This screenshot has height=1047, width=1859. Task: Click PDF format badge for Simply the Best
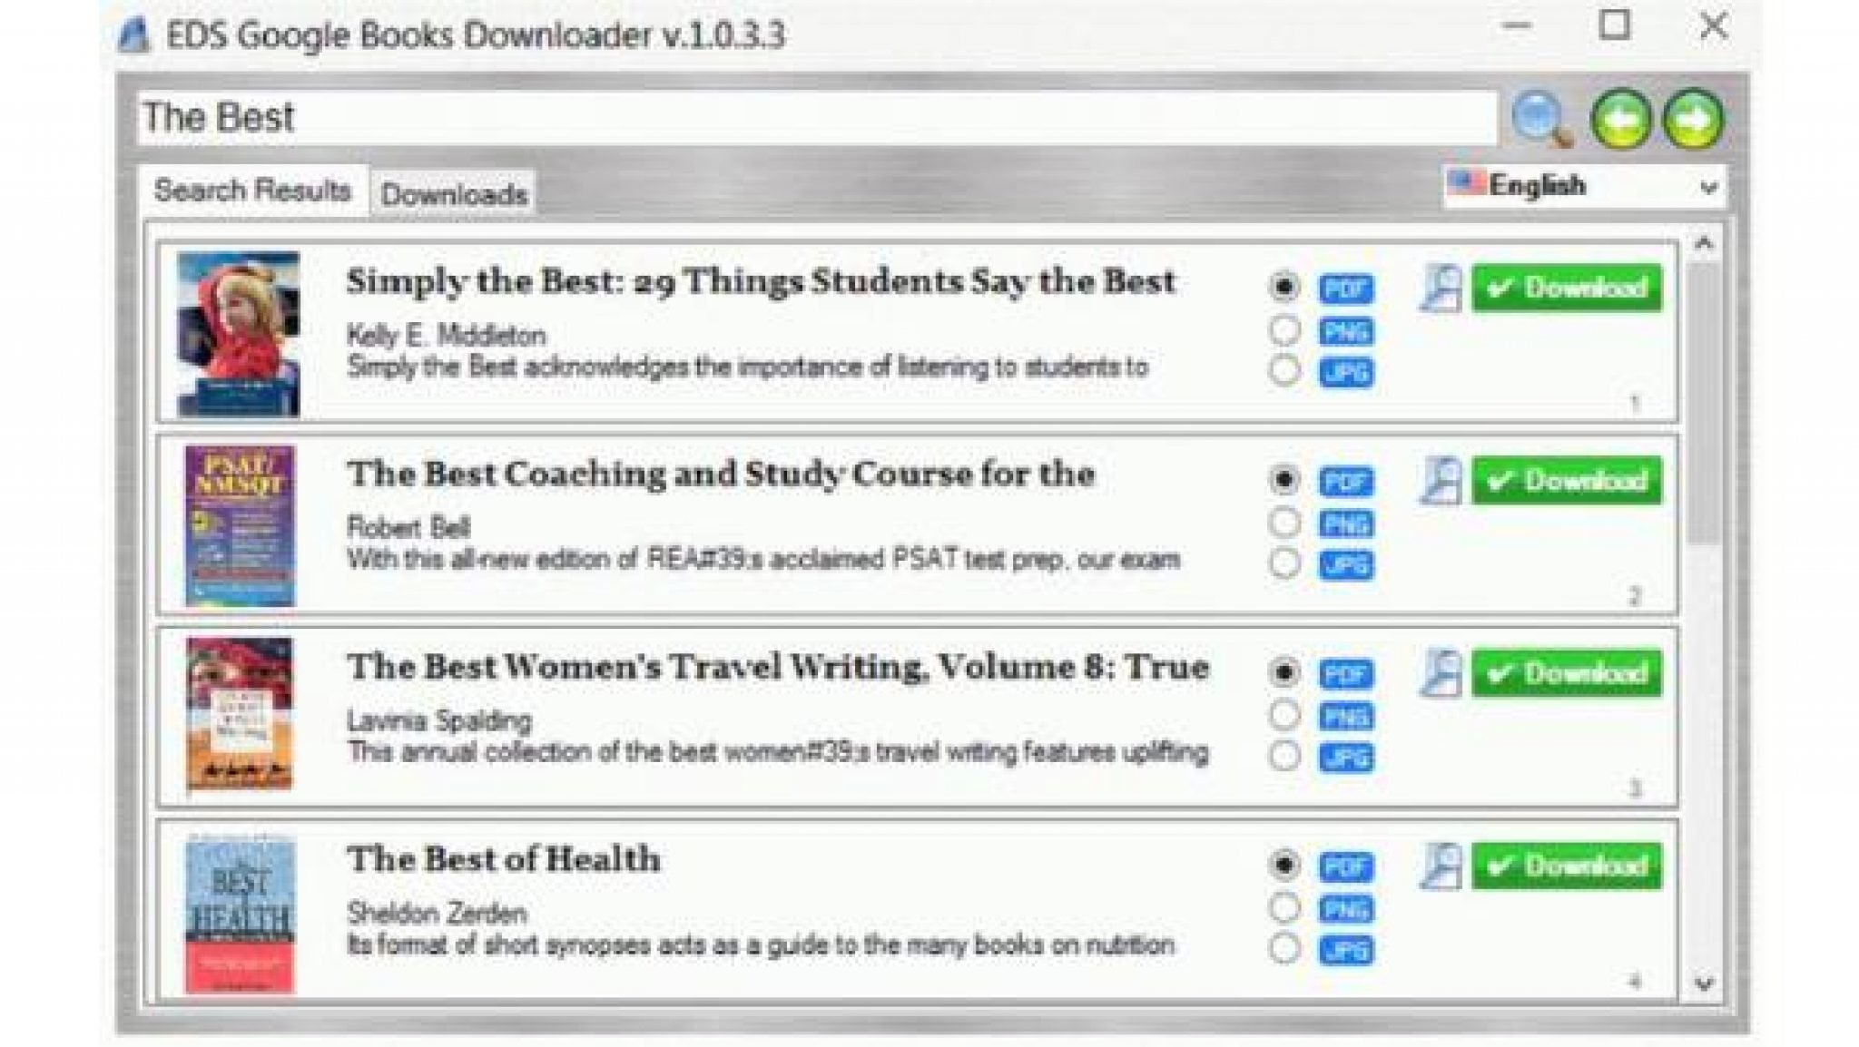1346,289
